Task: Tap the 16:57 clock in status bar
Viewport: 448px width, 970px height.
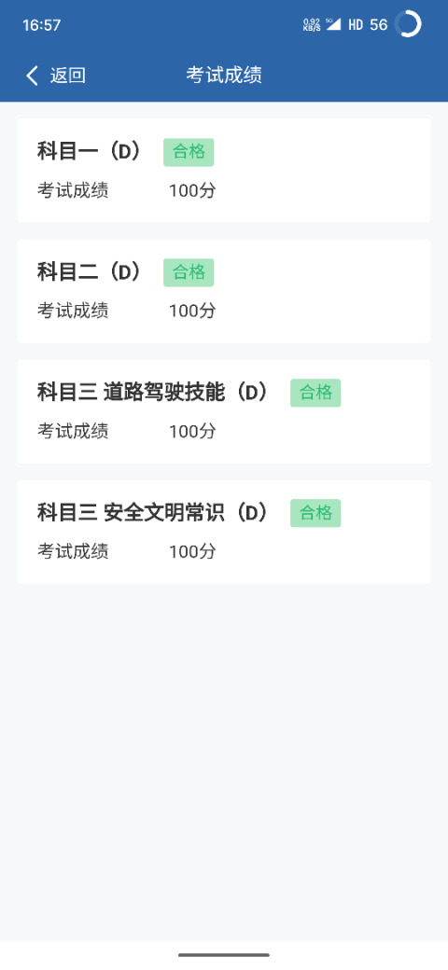Action: tap(41, 25)
